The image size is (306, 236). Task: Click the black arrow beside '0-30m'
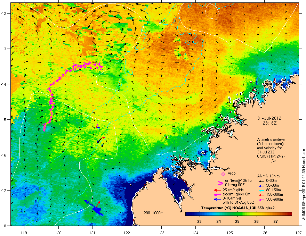point(261,181)
